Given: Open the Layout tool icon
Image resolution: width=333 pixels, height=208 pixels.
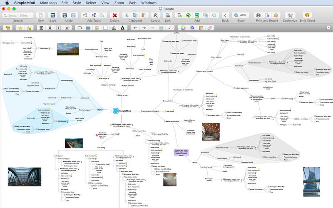Looking at the screenshot, I should 156,15.
